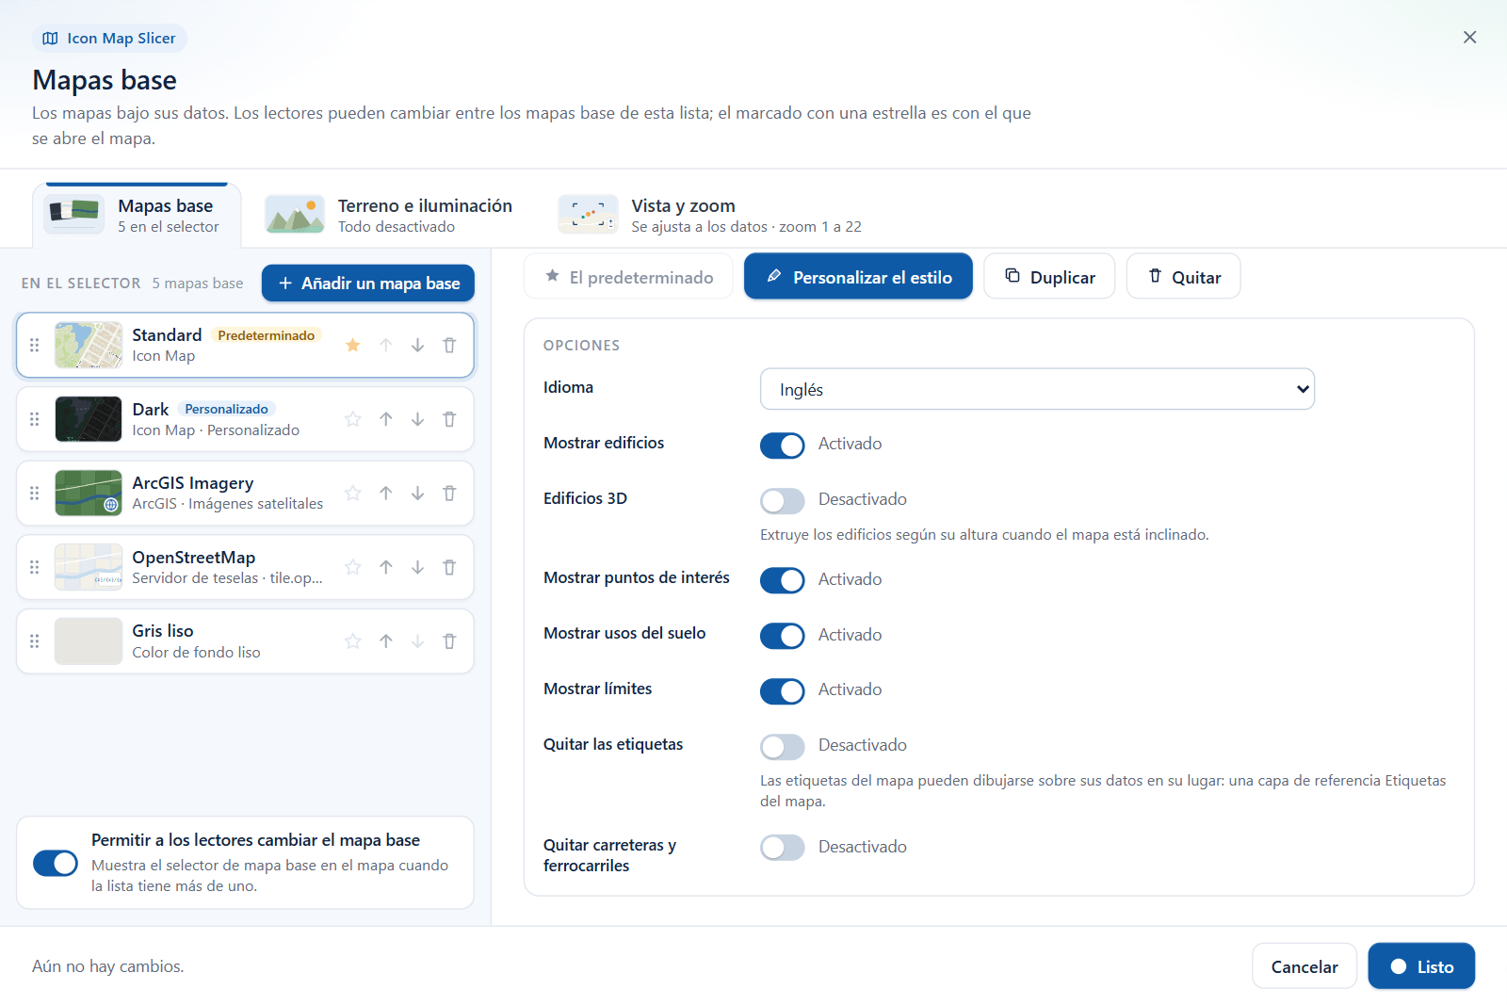
Task: Toggle Mostrar límites switch
Action: tap(783, 690)
